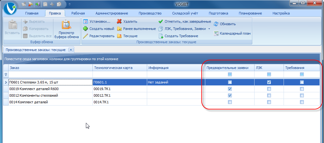Switch to the Рабочая ribbon tab

click(78, 13)
